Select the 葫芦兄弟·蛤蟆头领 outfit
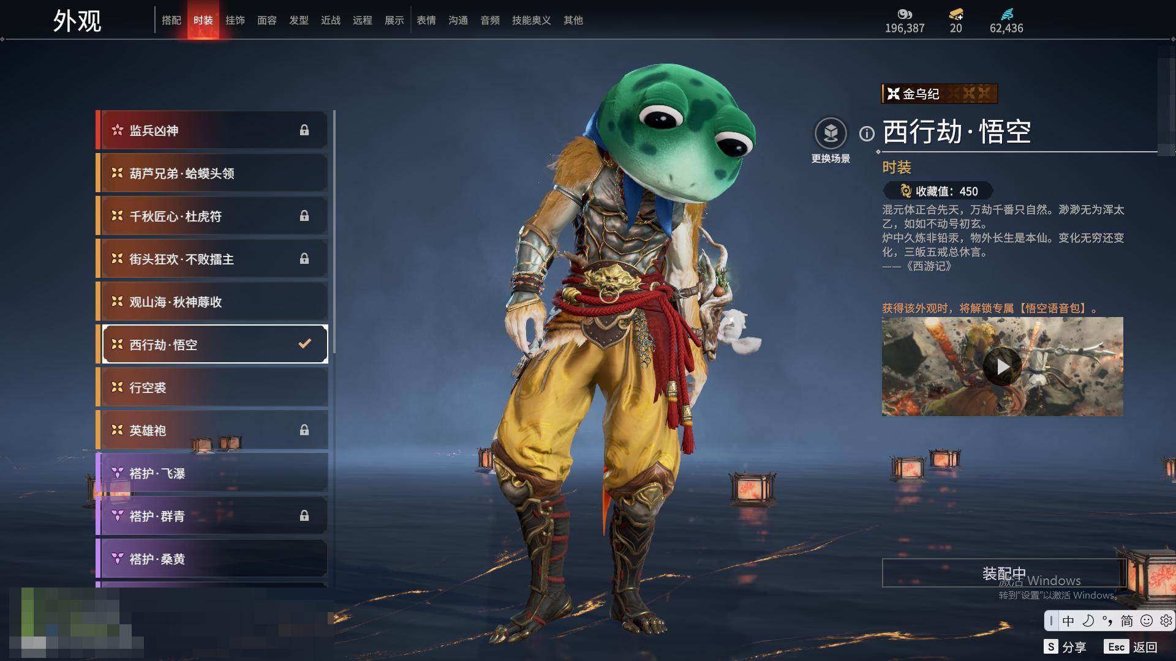Viewport: 1176px width, 661px height. click(212, 173)
